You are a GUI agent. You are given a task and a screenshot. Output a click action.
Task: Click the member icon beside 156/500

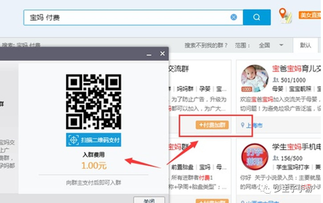tap(276, 158)
